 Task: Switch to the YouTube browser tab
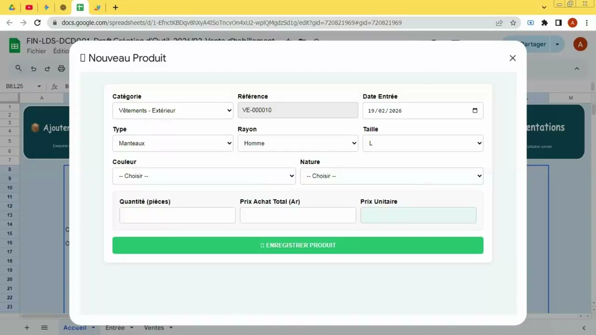click(x=29, y=7)
